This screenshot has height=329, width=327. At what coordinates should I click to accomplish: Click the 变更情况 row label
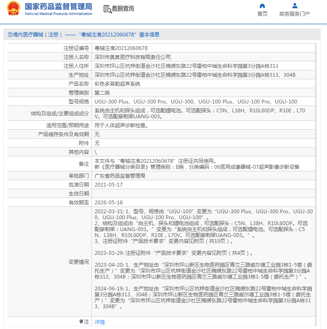[79, 262]
